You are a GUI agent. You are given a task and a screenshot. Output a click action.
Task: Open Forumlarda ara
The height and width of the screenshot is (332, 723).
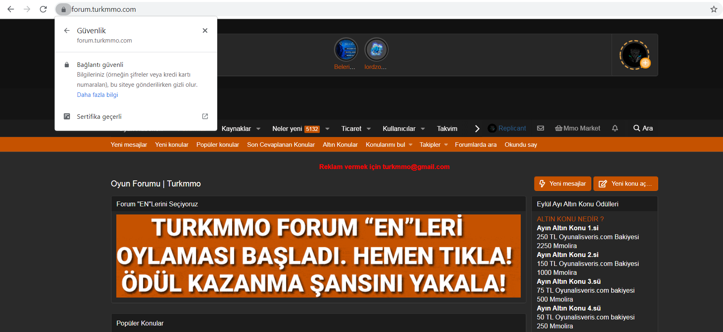pyautogui.click(x=476, y=145)
